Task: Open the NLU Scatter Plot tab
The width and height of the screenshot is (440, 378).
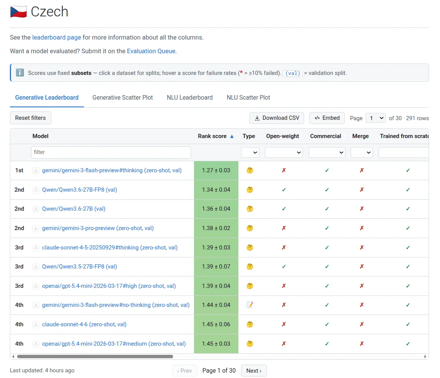Action: pos(248,97)
